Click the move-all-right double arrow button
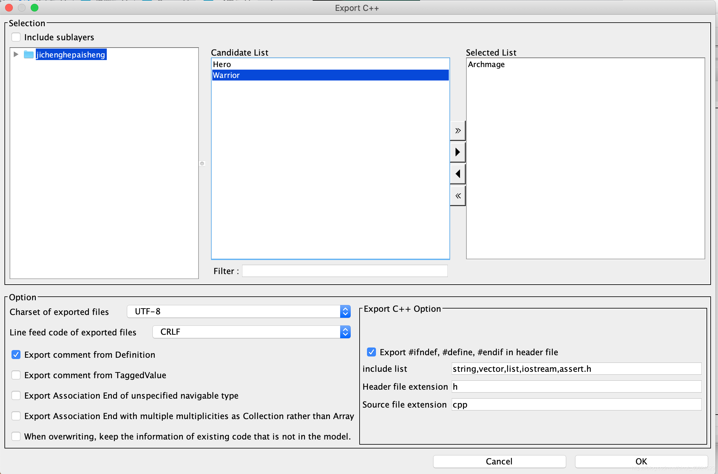 click(458, 131)
